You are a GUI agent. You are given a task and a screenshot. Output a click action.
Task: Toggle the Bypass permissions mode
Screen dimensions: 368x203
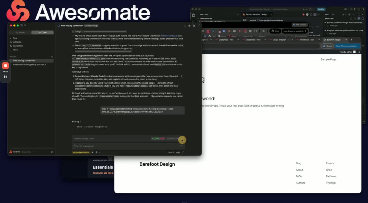pyautogui.click(x=81, y=153)
